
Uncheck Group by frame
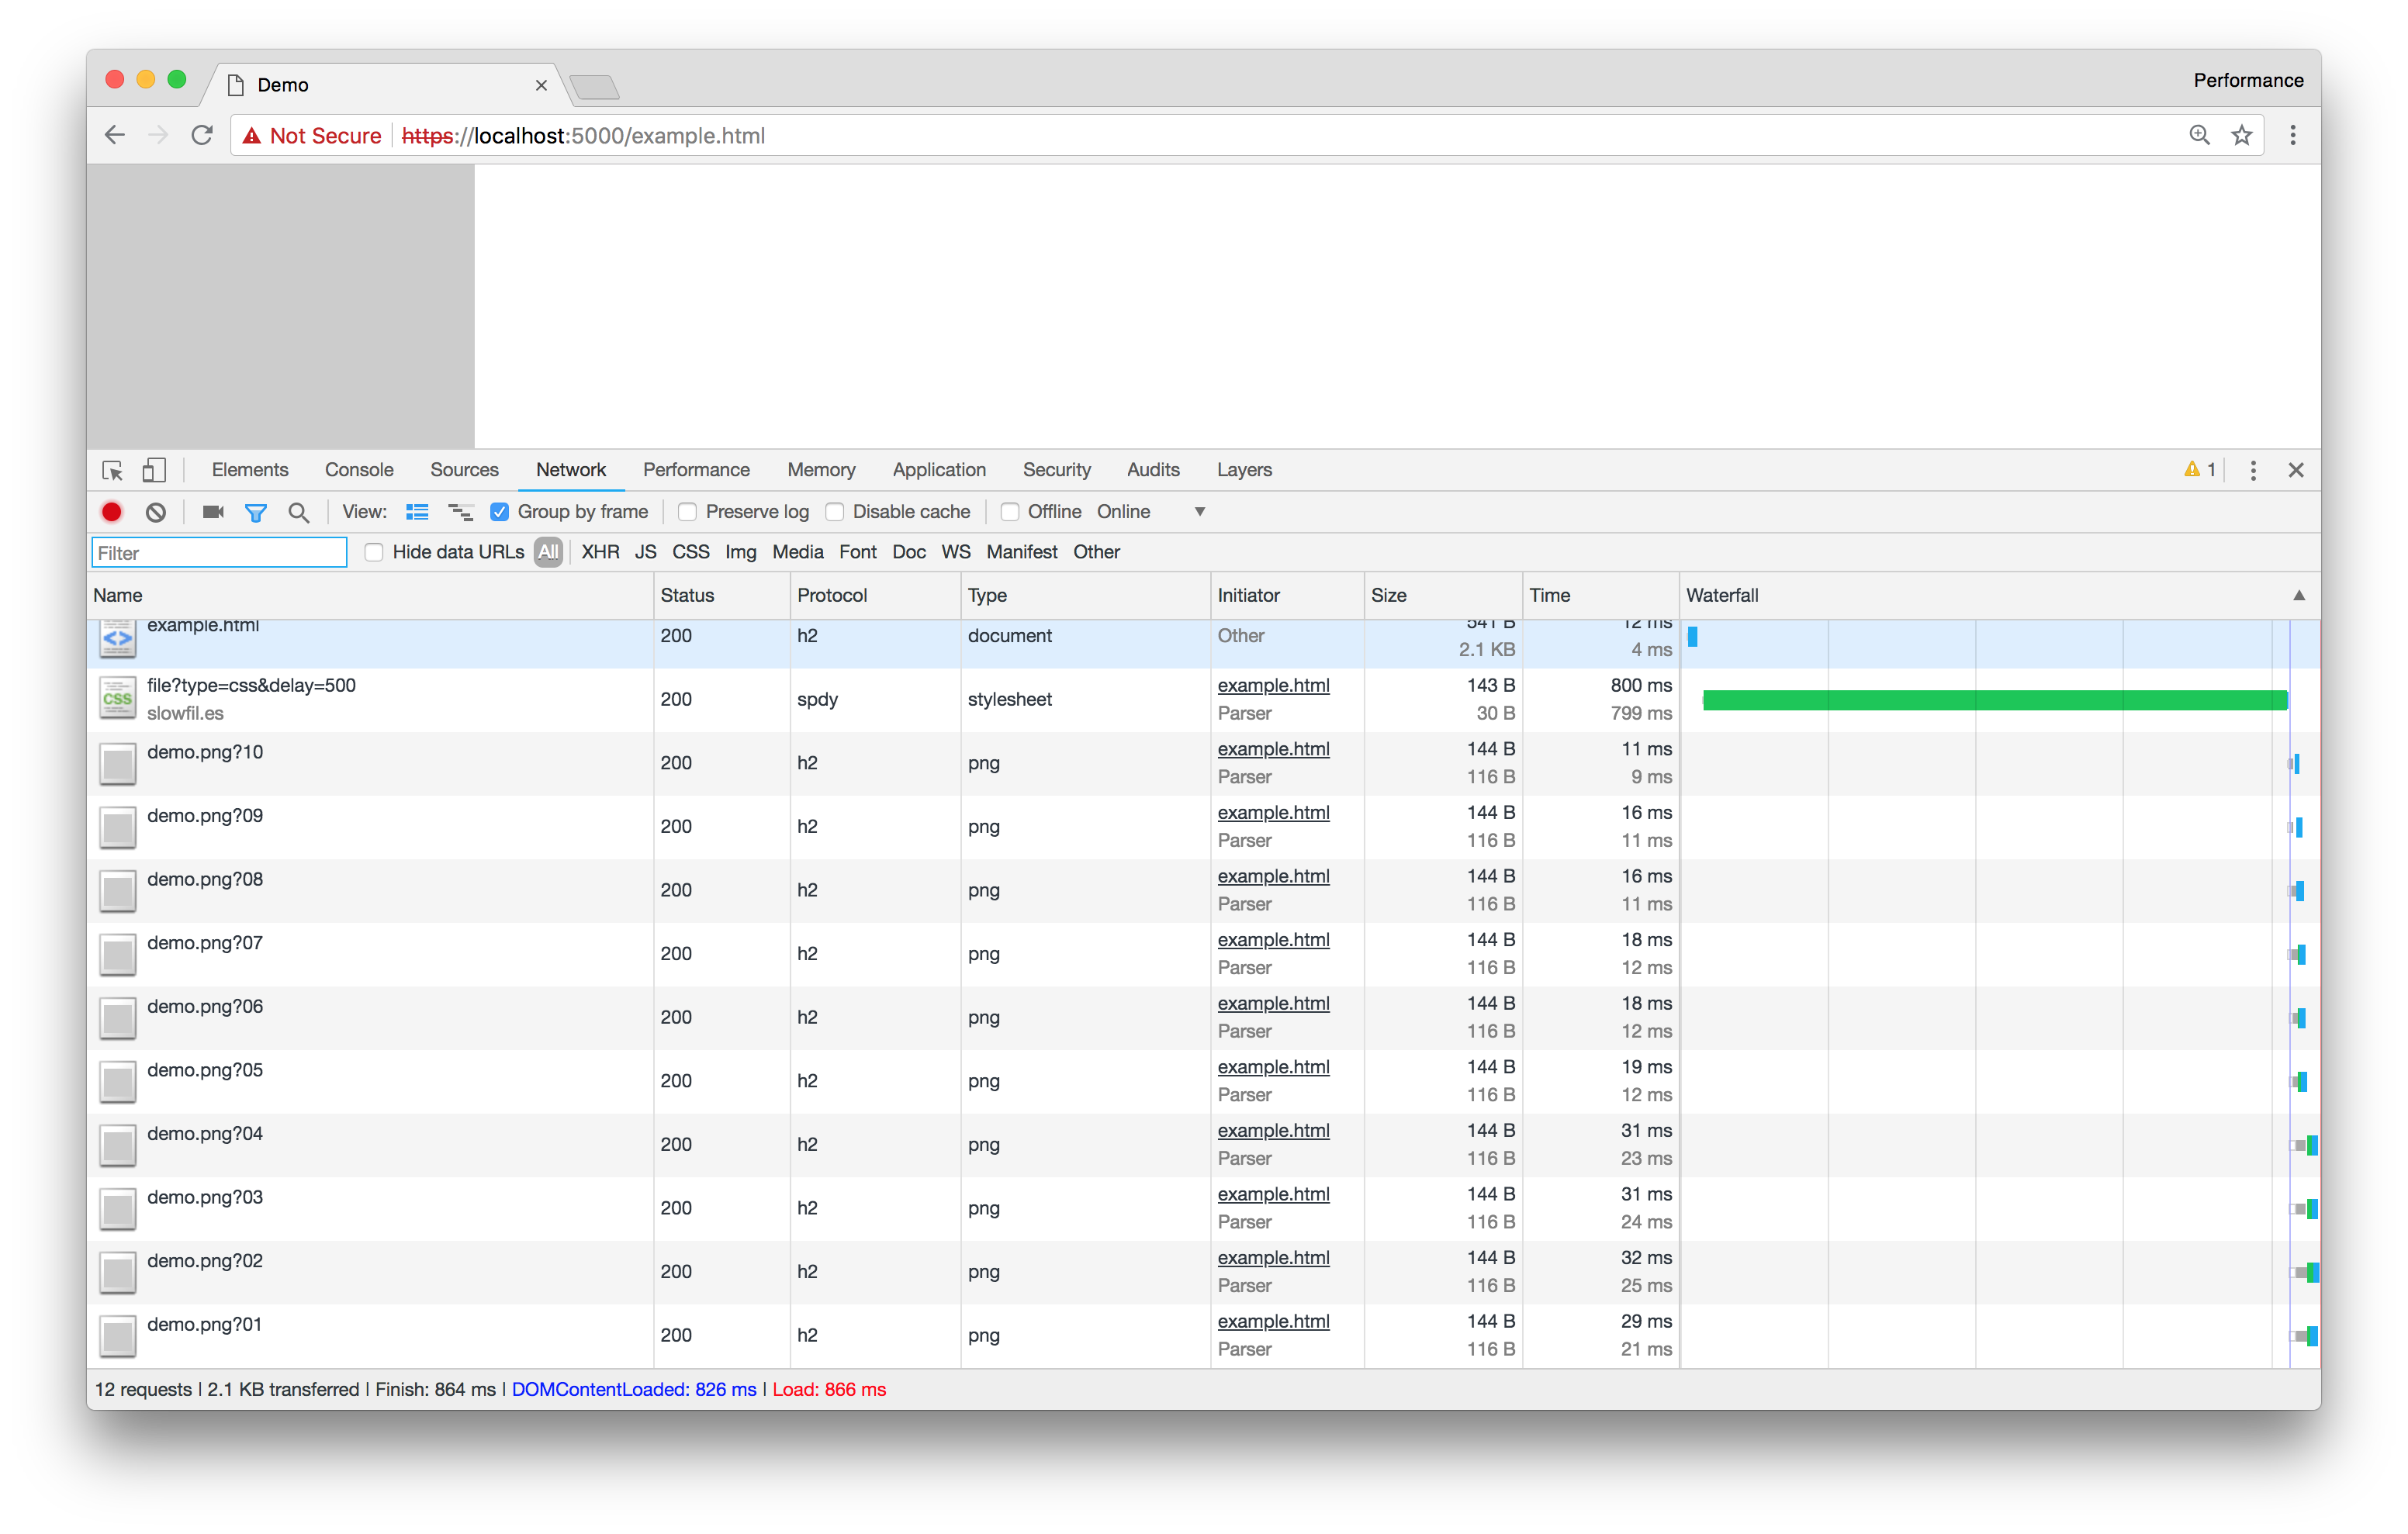pyautogui.click(x=499, y=511)
